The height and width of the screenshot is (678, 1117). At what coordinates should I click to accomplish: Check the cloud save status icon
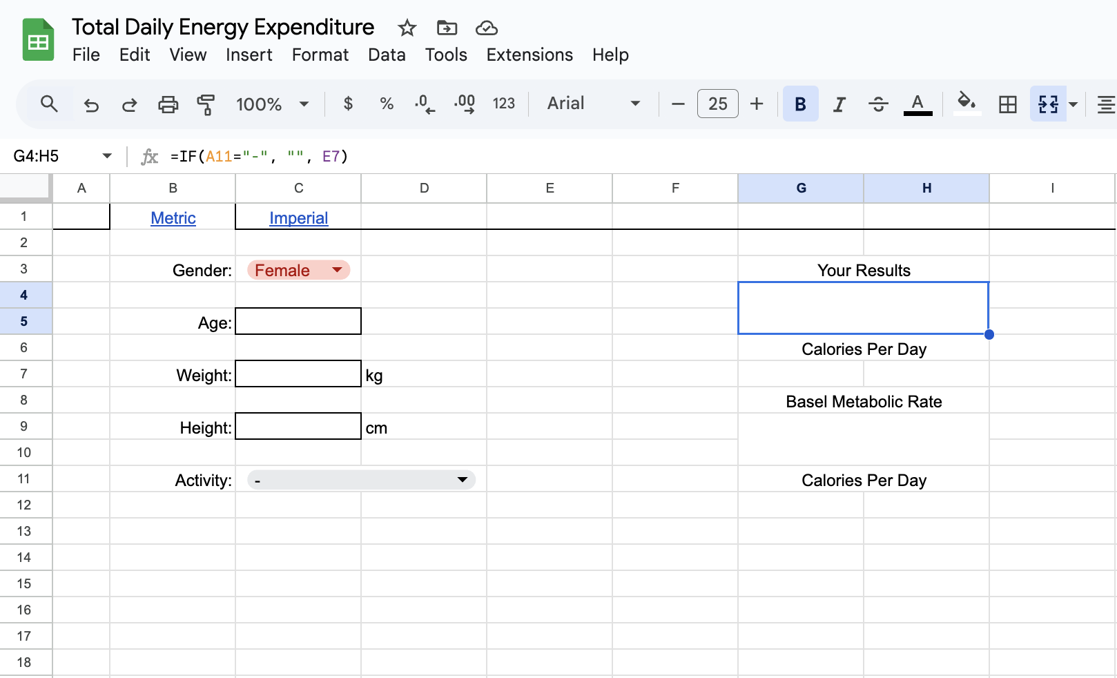(x=487, y=28)
